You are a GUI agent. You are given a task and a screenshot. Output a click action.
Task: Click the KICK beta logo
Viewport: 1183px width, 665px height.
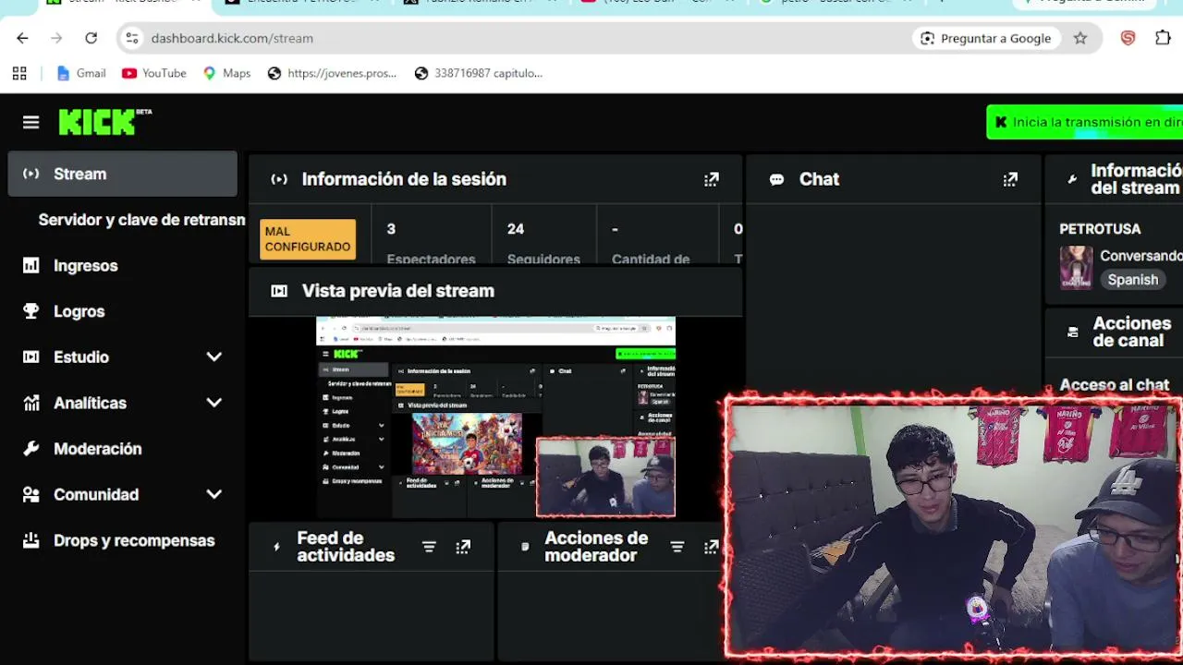(105, 122)
